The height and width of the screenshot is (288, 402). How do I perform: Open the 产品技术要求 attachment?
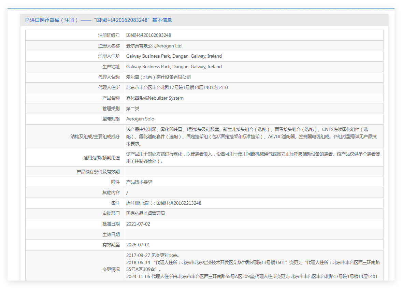pos(139,182)
